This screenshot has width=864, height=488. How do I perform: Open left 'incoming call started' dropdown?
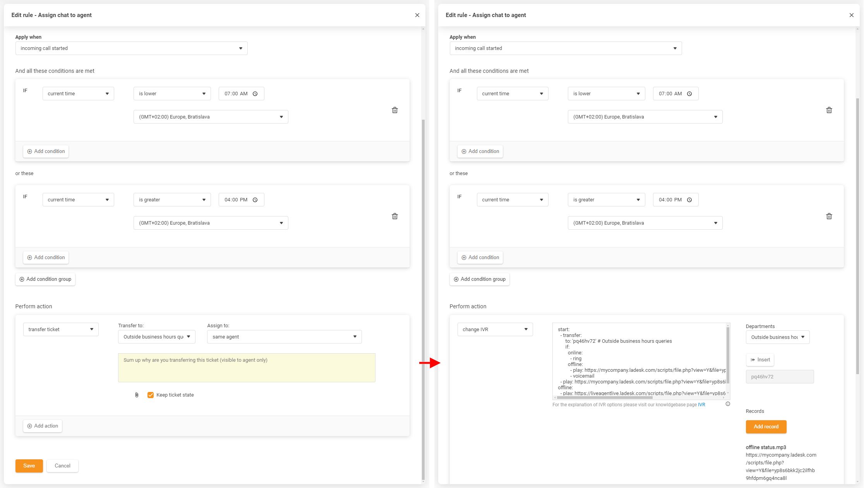131,48
